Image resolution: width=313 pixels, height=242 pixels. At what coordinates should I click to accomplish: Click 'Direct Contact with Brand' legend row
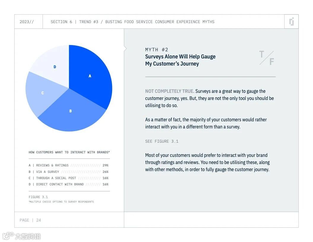click(x=68, y=184)
